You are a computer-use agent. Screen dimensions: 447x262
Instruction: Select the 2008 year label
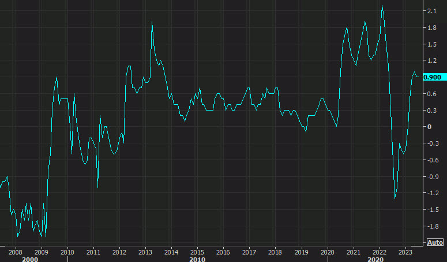(16, 252)
